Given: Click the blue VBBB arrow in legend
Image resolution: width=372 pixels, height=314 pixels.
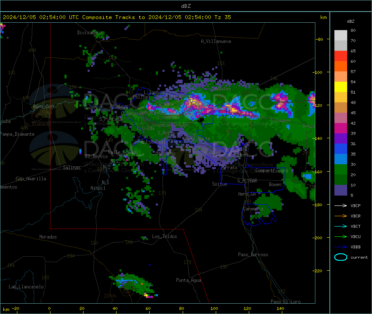Looking at the screenshot, I should click(341, 247).
